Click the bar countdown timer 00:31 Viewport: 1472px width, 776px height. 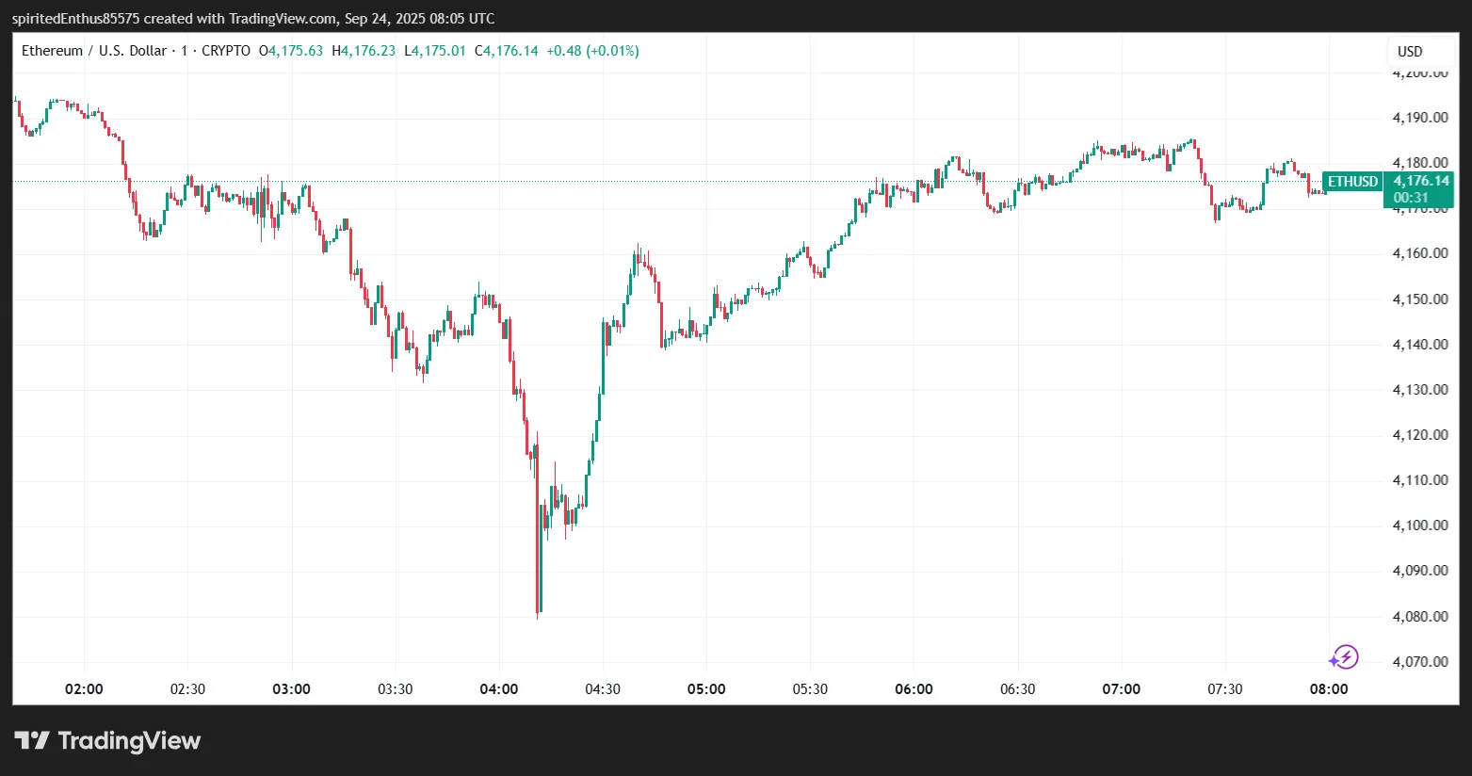click(x=1411, y=198)
